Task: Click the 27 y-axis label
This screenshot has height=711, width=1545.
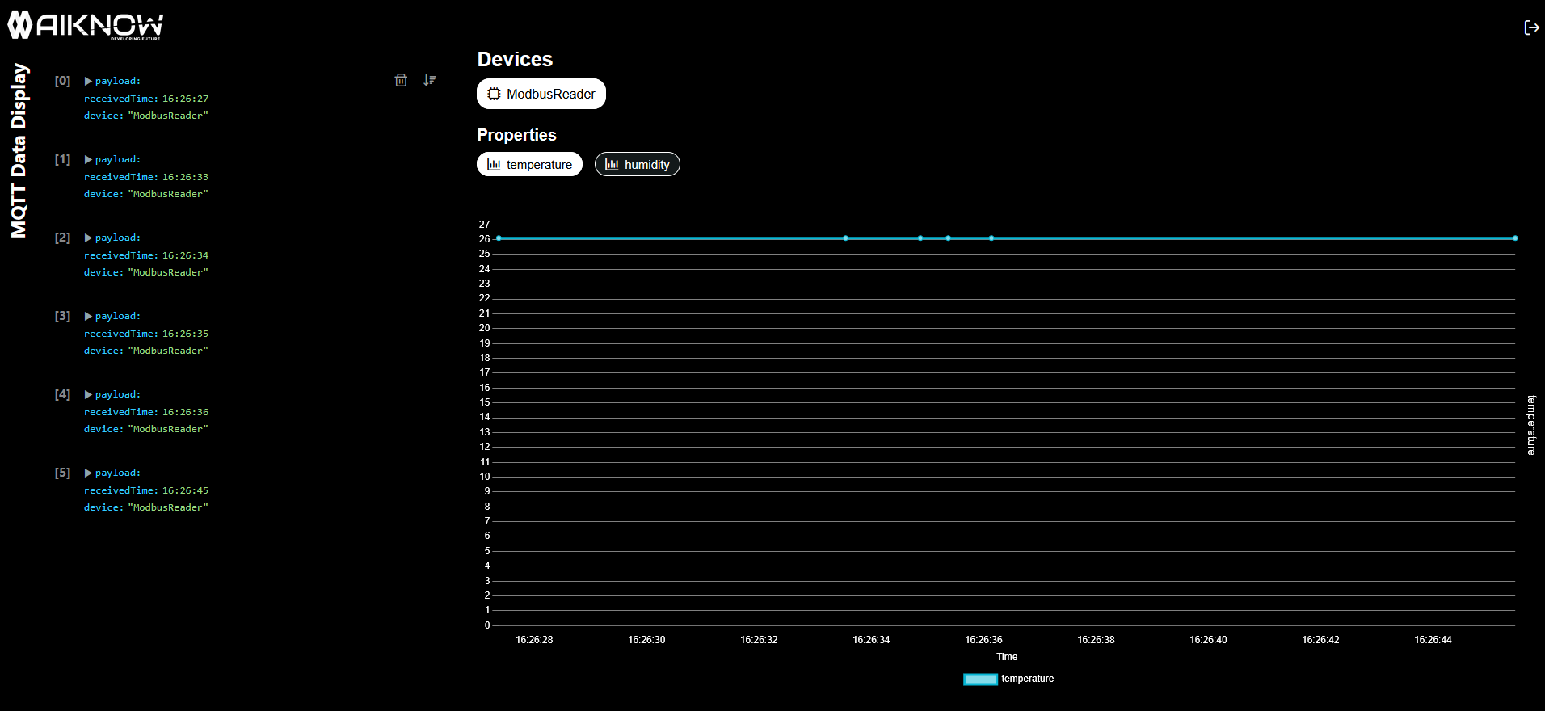Action: pyautogui.click(x=484, y=225)
